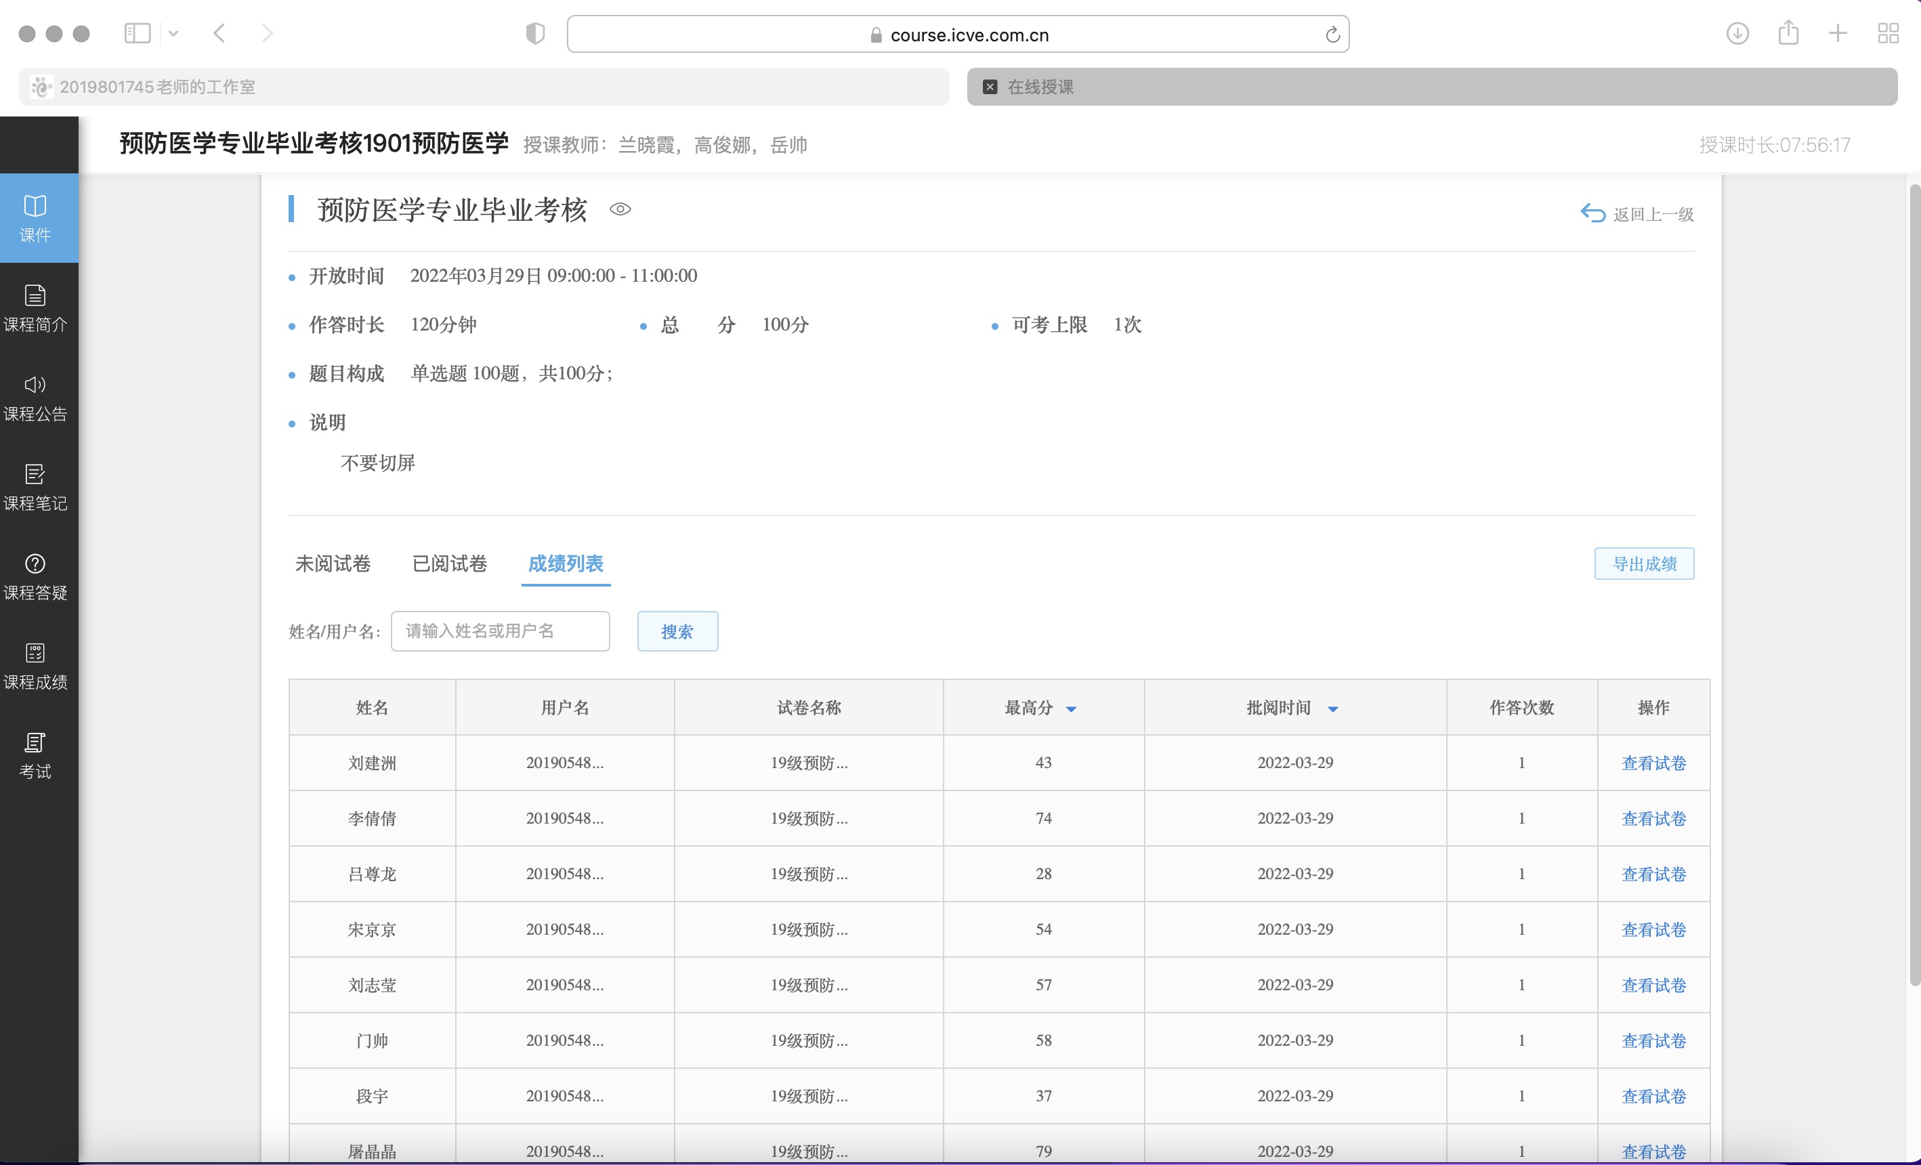Screen dimensions: 1921x1165
Task: Open 考试 exam icon in sidebar
Action: pos(35,742)
